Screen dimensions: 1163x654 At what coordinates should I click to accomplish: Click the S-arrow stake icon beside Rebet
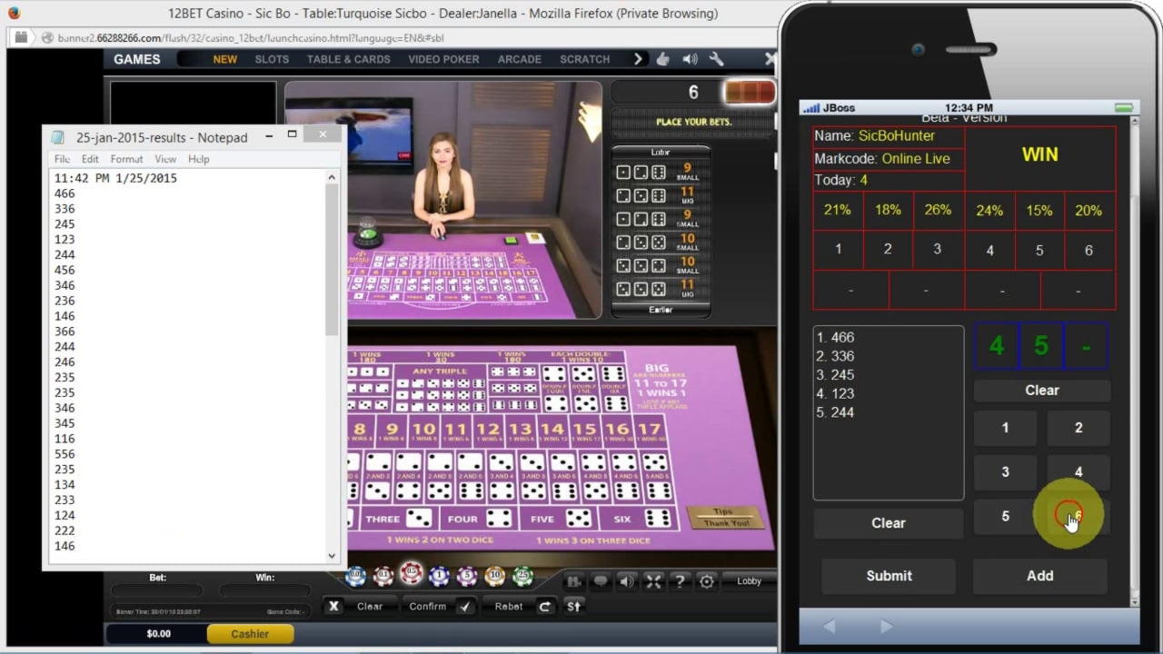(573, 606)
